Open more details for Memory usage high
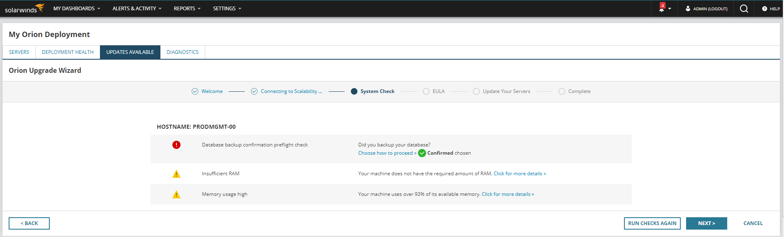Screen dimensions: 784x237 508,194
